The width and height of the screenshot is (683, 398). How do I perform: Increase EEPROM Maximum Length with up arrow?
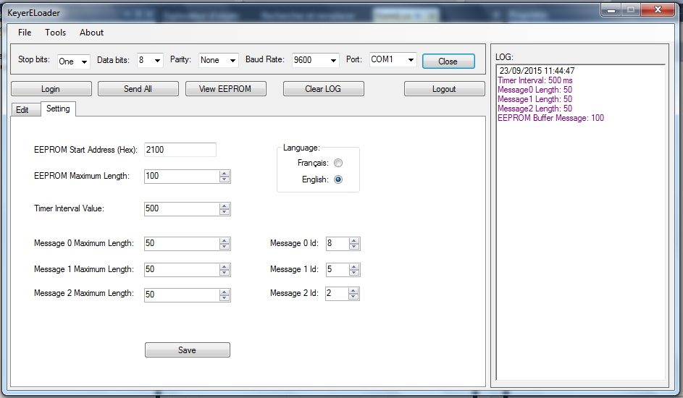[x=225, y=174]
